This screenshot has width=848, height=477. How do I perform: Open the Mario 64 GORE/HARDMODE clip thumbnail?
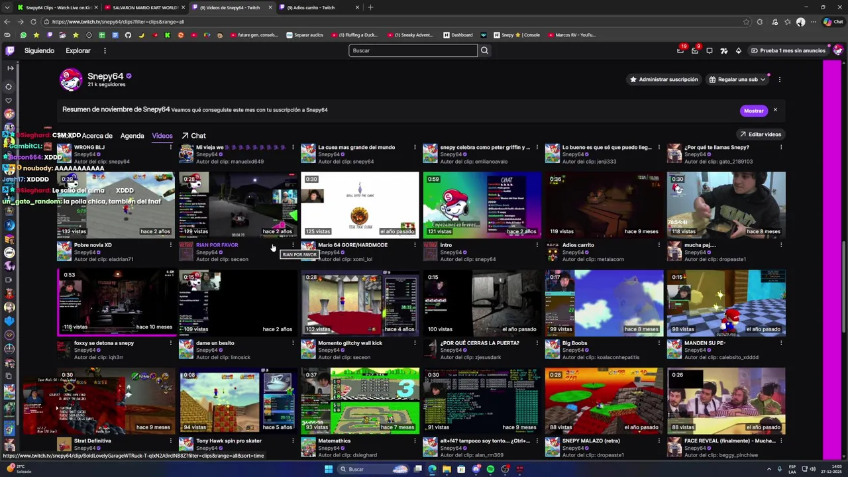[x=360, y=205]
